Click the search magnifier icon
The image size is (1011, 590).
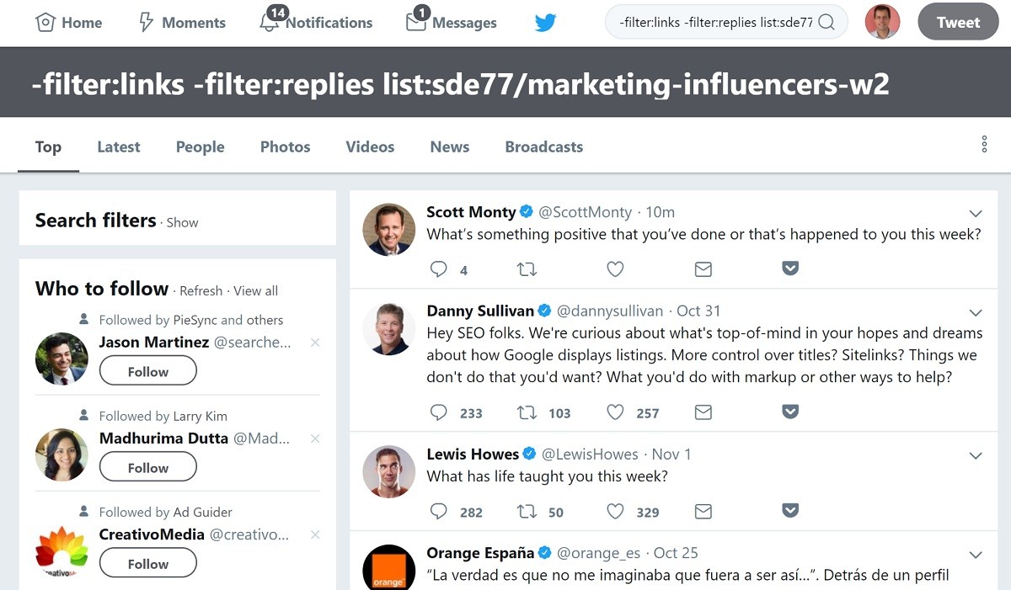point(826,23)
